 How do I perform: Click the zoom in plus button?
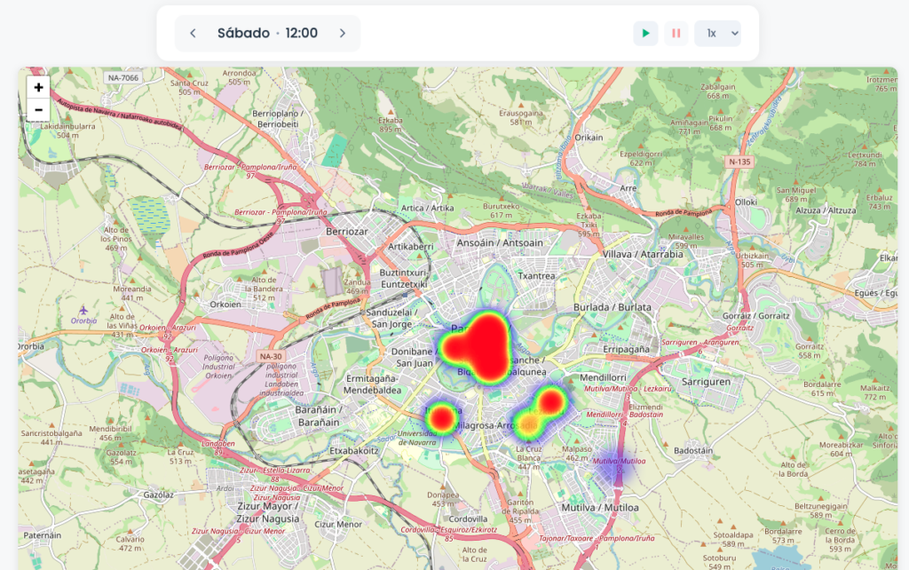[x=38, y=87]
